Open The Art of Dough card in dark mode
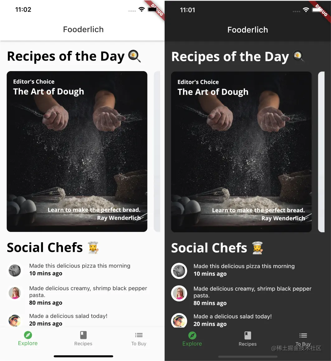The height and width of the screenshot is (361, 331). (x=241, y=152)
